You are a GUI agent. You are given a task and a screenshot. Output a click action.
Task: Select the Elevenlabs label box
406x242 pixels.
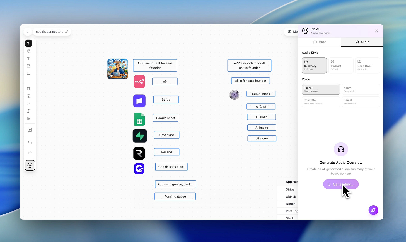pyautogui.click(x=167, y=135)
